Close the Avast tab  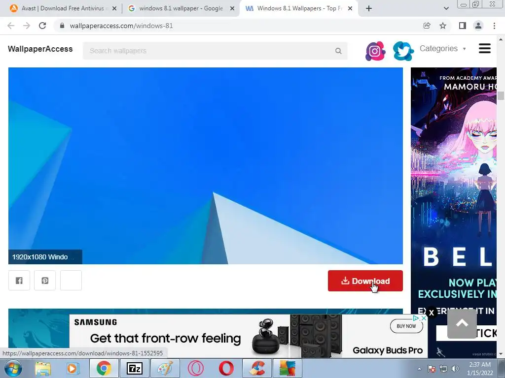pos(114,8)
